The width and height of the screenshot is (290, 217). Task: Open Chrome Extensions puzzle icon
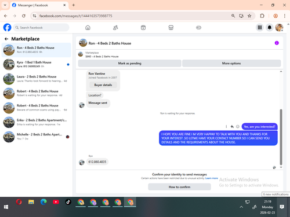262,16
